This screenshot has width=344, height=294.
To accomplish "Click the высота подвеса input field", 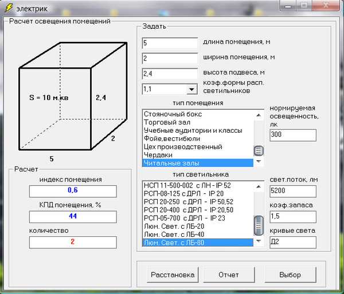I will click(x=170, y=74).
